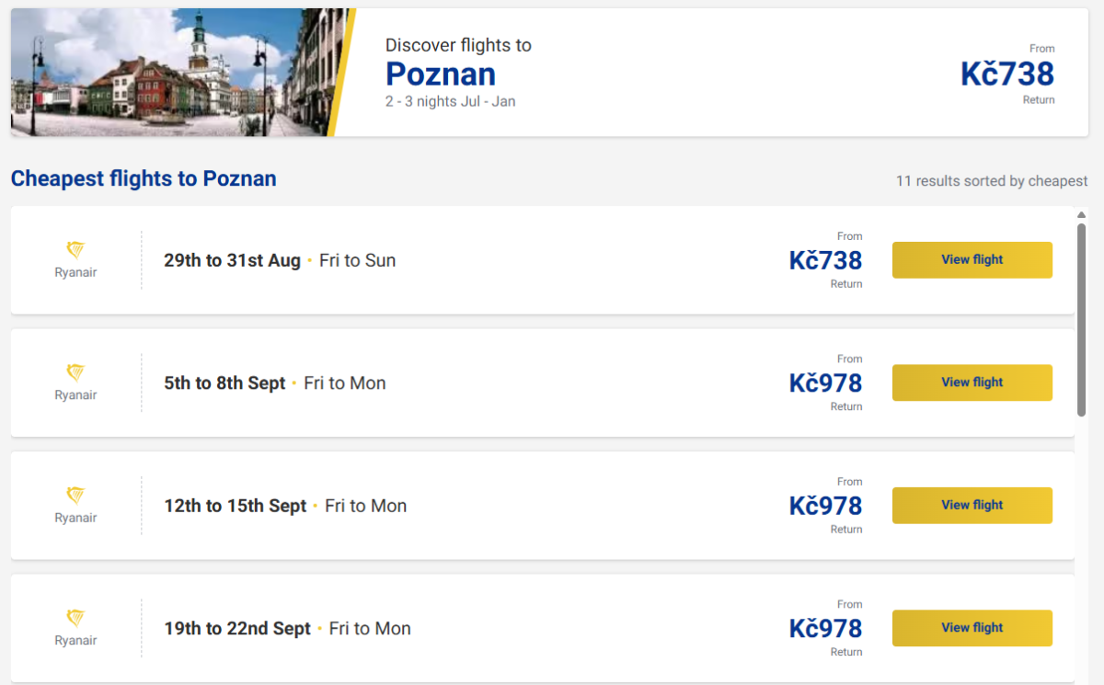
Task: Click Ryanair logo in 29th–31st Aug row
Action: (75, 259)
